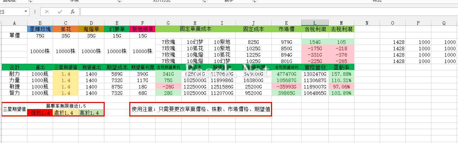Select the 期望產出 header cell
Viewport: 458px width, 143px height.
pos(91,67)
